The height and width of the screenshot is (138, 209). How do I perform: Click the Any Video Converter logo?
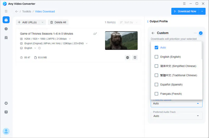tap(5, 4)
